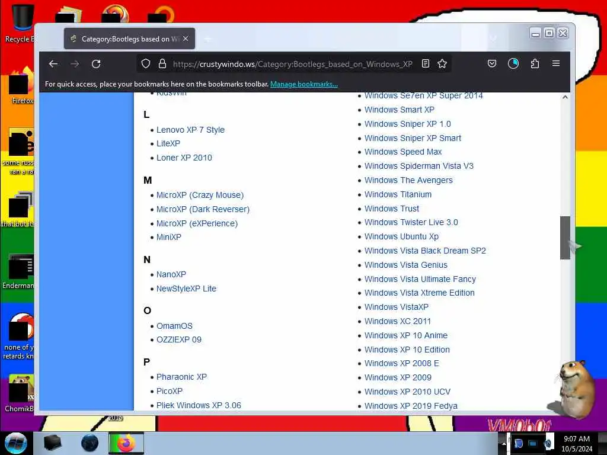
Task: Open Windows XP 10 Anime link
Action: pyautogui.click(x=405, y=335)
